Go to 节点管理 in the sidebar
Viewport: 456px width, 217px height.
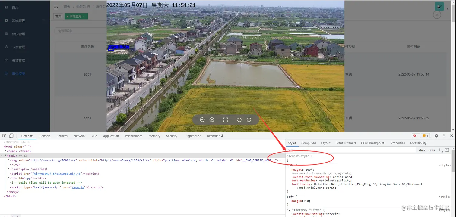coord(18,47)
